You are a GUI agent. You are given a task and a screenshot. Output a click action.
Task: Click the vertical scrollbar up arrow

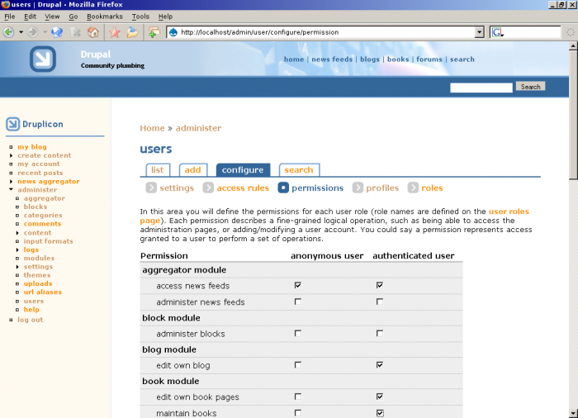tap(573, 46)
